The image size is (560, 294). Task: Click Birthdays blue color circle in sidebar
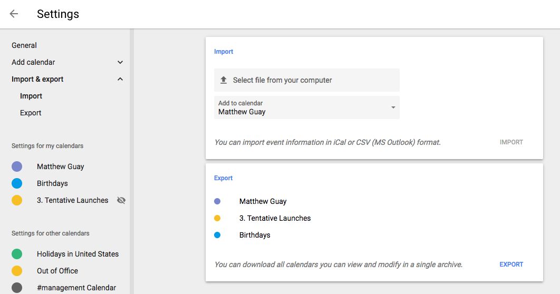click(x=17, y=183)
